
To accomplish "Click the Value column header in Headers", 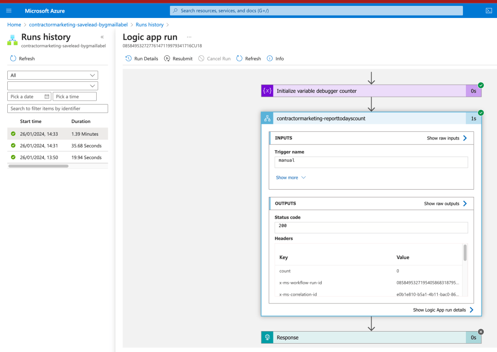I will [403, 257].
